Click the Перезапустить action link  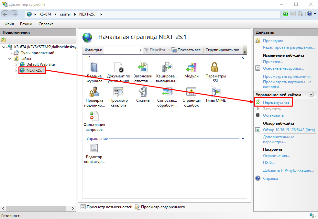(x=276, y=102)
